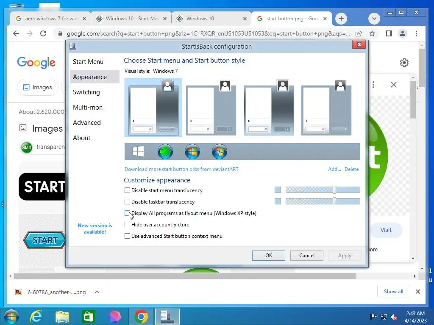
Task: Close the Chrome downloads bar
Action: pyautogui.click(x=418, y=292)
